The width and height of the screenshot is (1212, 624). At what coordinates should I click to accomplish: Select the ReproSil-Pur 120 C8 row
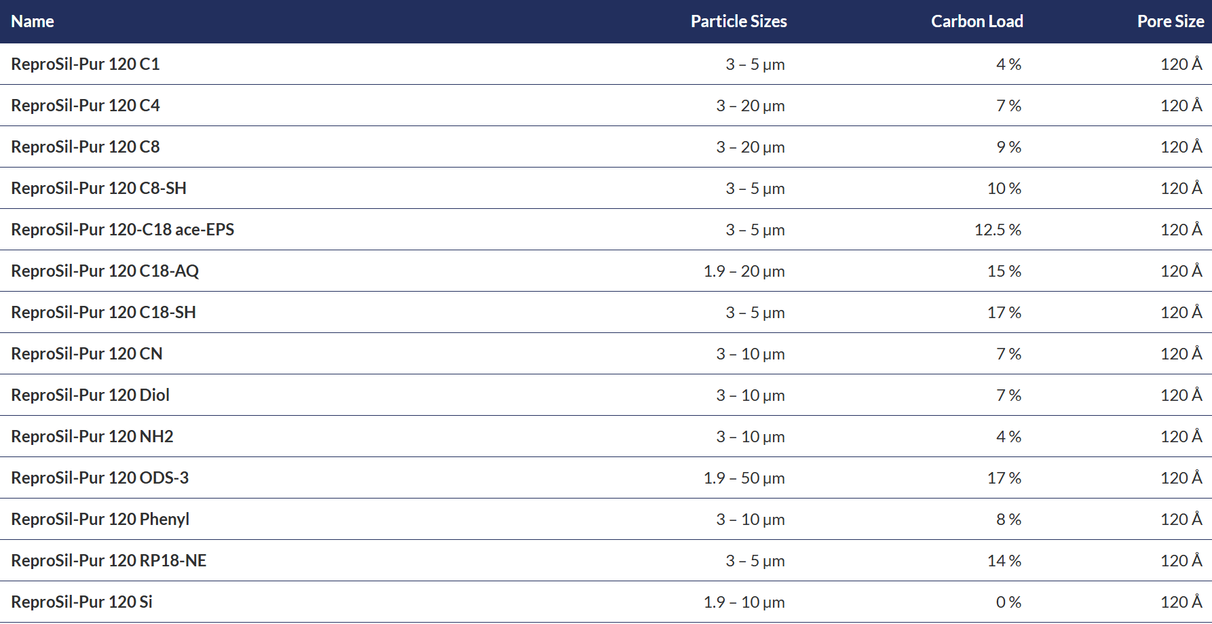coord(606,147)
